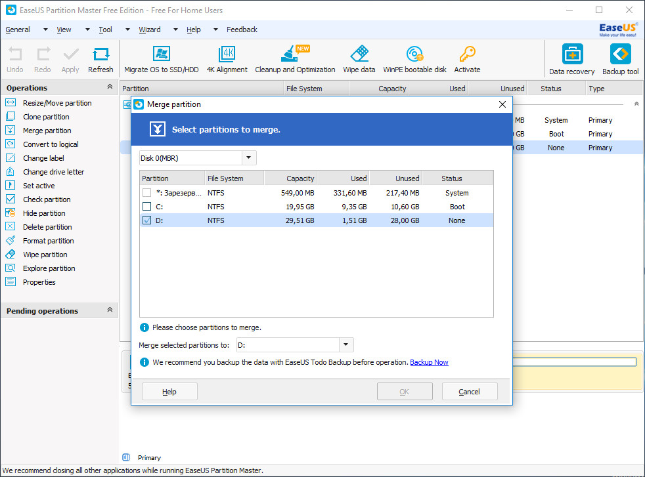Click the Type column header in main window
Image resolution: width=645 pixels, height=477 pixels.
click(x=613, y=89)
